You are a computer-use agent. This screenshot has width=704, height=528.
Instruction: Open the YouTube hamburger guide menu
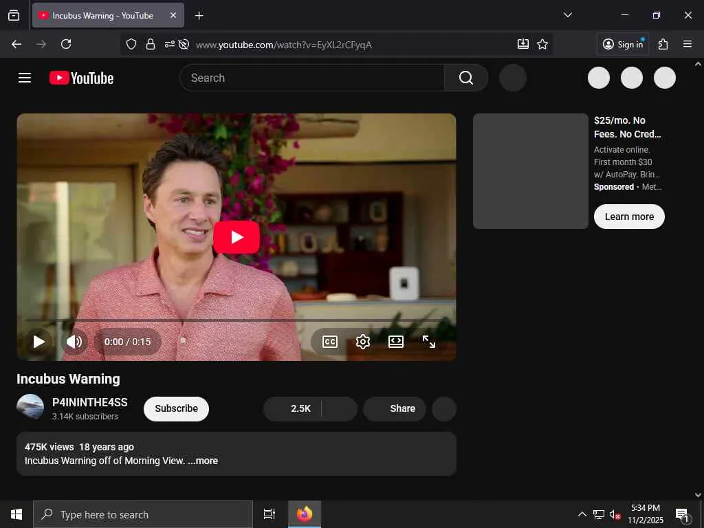coord(25,78)
